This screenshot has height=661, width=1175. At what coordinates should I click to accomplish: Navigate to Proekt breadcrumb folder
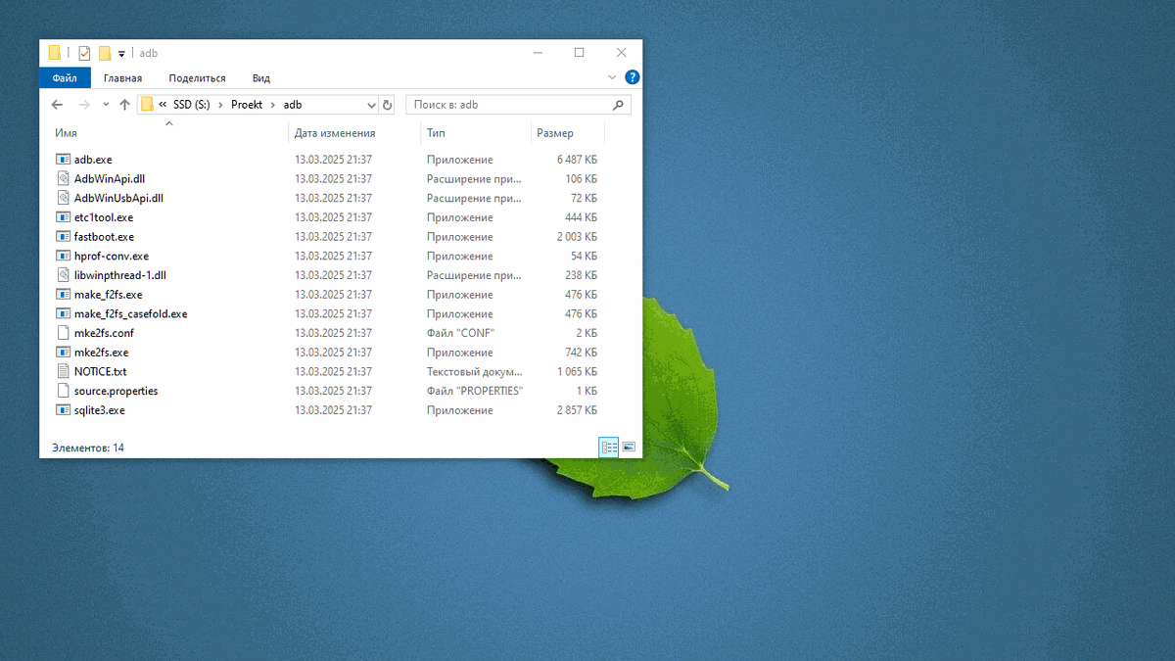[247, 105]
